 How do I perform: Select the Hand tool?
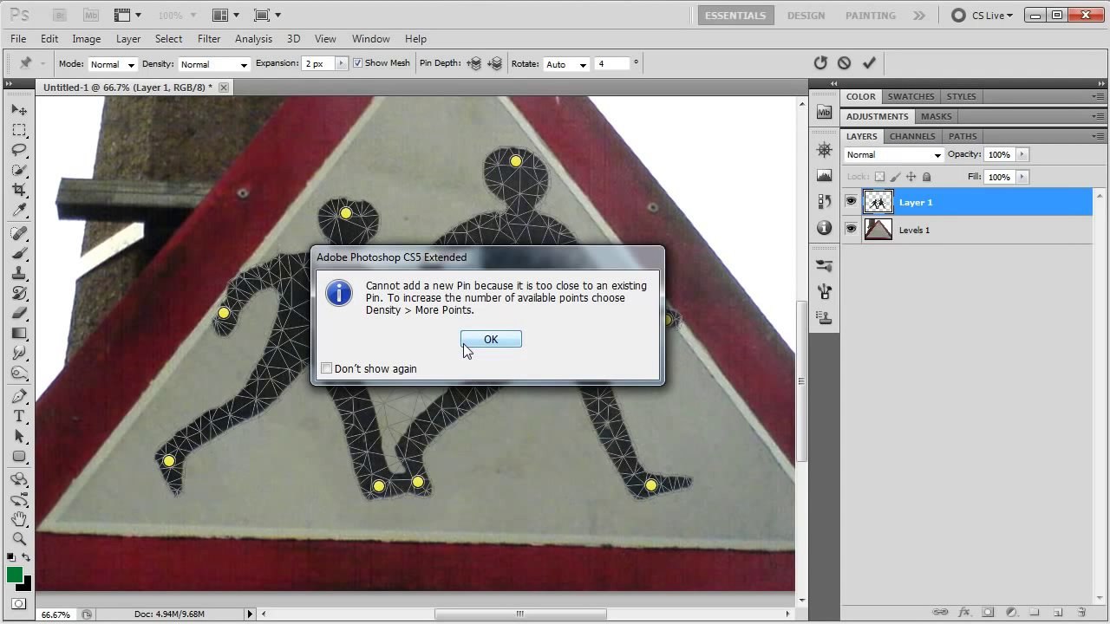point(19,519)
